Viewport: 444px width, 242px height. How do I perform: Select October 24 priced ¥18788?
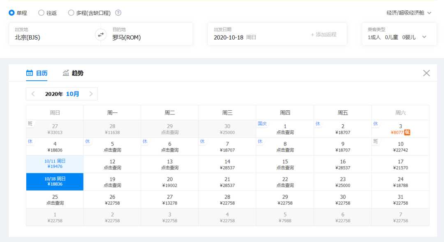click(400, 181)
